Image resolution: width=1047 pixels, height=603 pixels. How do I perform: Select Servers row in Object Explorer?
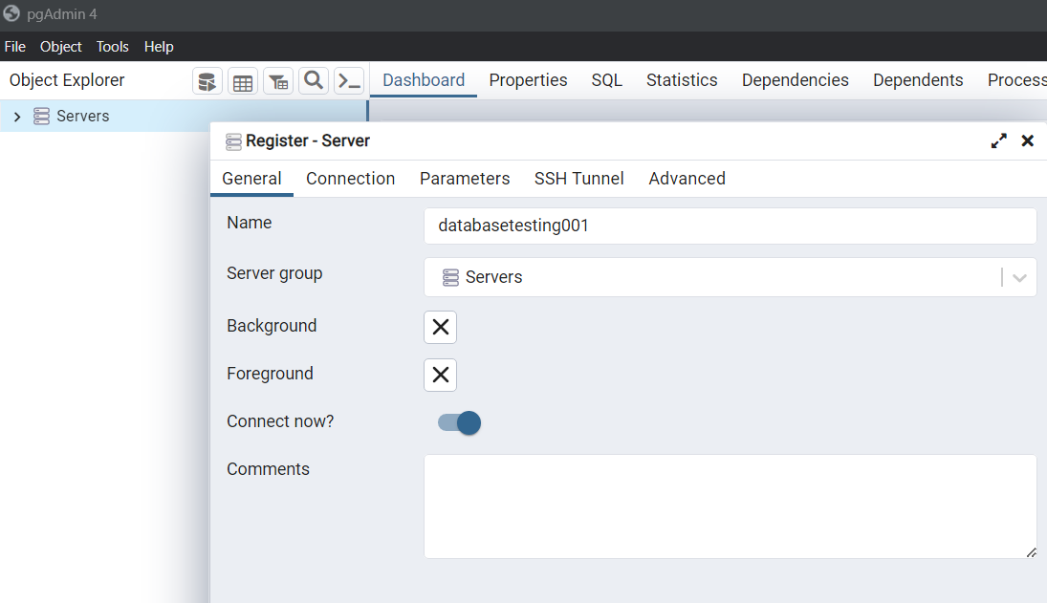[184, 116]
